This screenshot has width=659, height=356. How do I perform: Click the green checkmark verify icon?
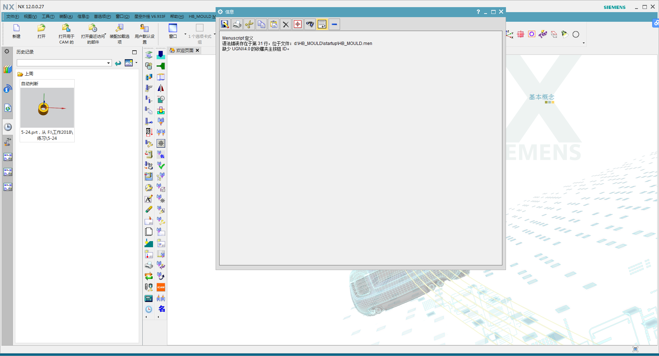coord(161,166)
